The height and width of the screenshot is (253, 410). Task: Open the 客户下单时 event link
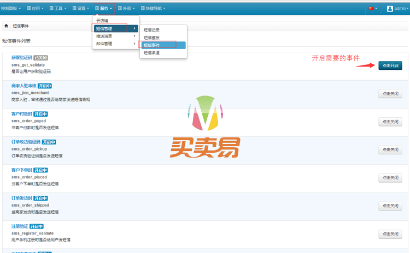[22, 170]
